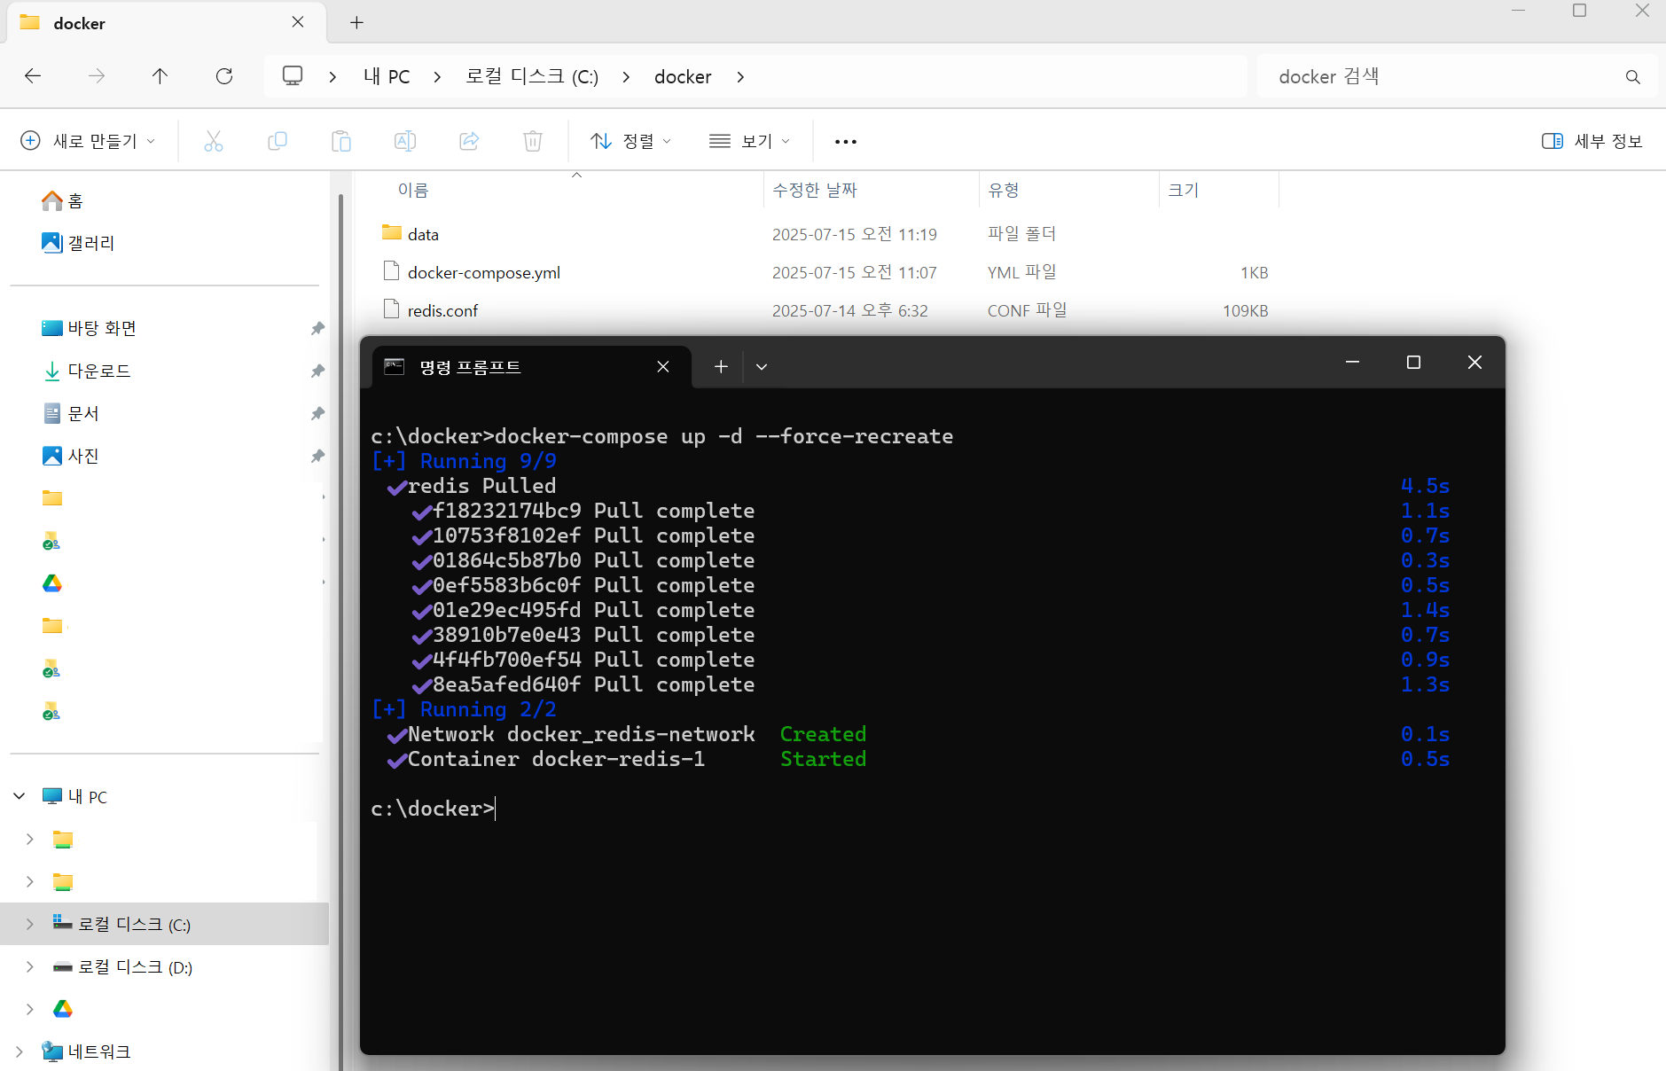Image resolution: width=1666 pixels, height=1071 pixels.
Task: Open the See more ellipsis menu
Action: (x=846, y=141)
